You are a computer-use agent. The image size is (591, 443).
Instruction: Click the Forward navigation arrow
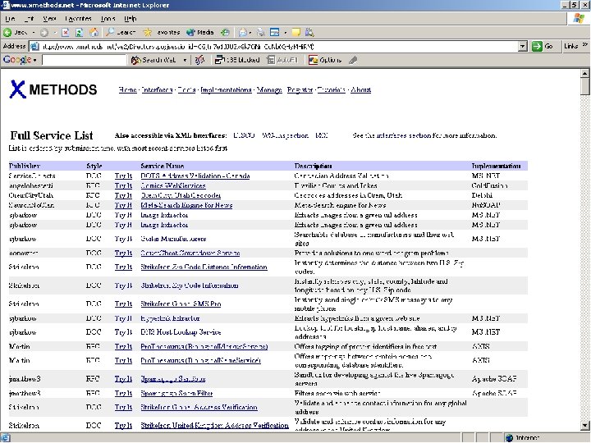(44, 32)
